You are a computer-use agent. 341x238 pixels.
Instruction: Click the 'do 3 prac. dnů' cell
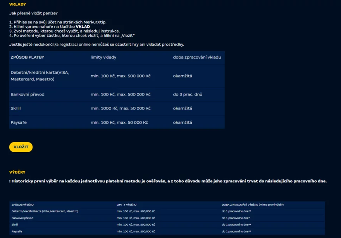188,94
